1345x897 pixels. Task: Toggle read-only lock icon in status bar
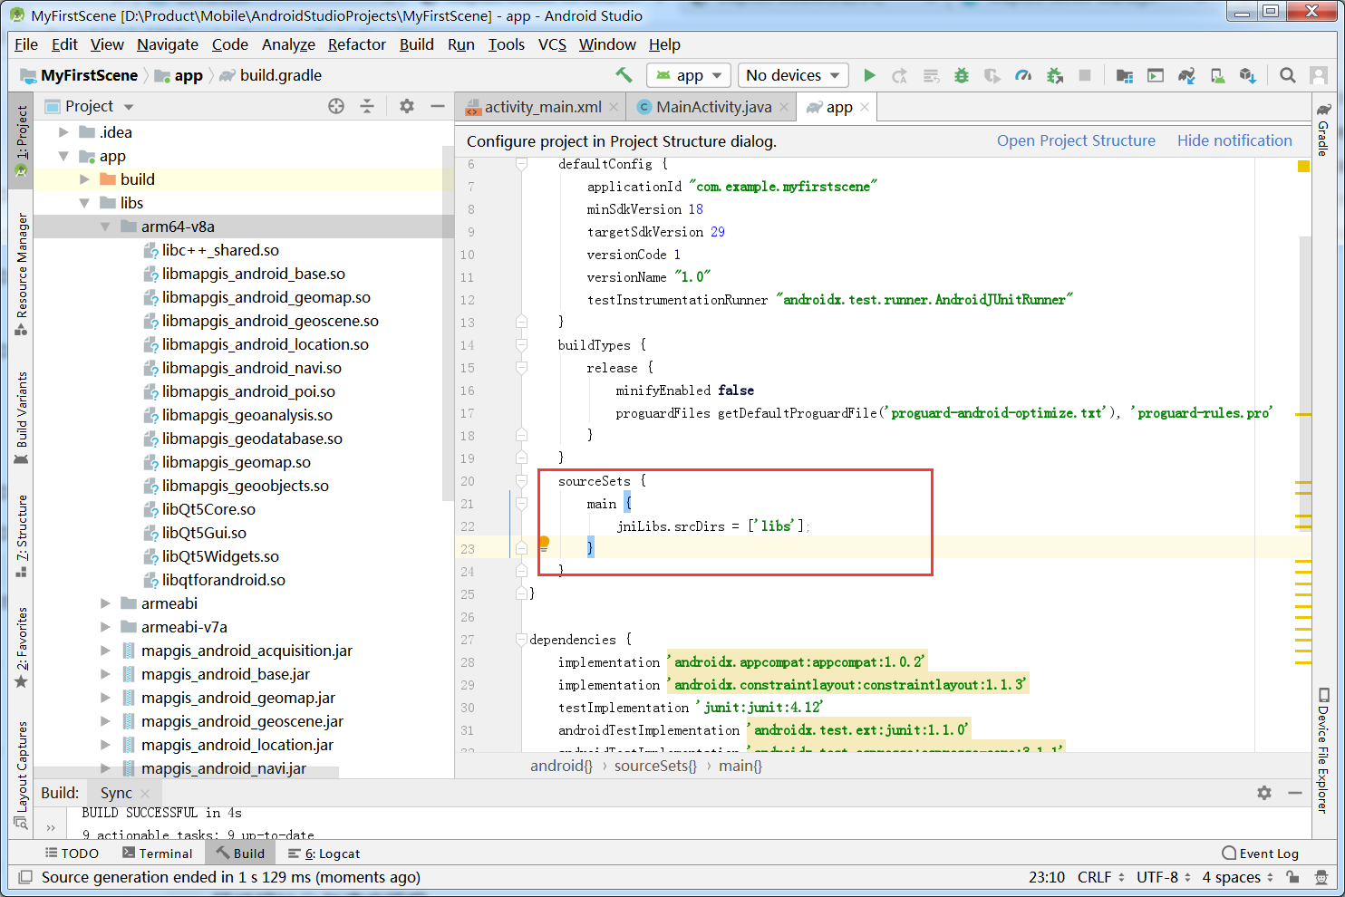click(1293, 877)
